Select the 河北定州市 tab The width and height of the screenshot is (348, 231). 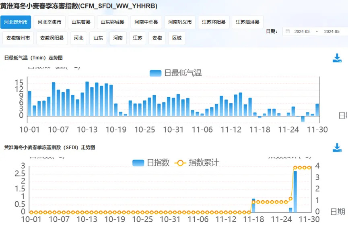[16, 22]
